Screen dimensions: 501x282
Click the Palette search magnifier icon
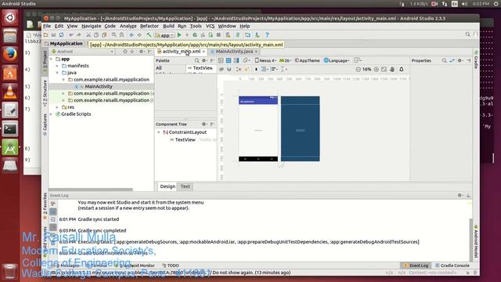[x=196, y=60]
